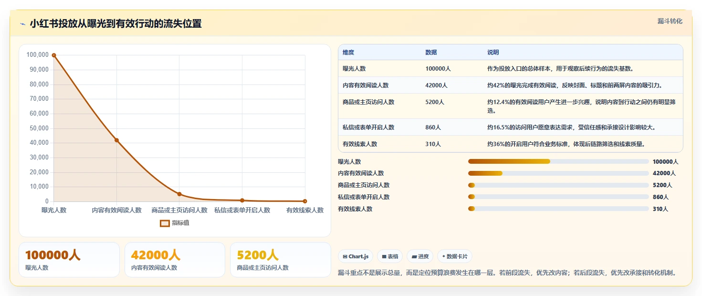Screen dimensions: 702x296
Task: Click the 860人 value beside the progress bar
Action: pyautogui.click(x=660, y=197)
